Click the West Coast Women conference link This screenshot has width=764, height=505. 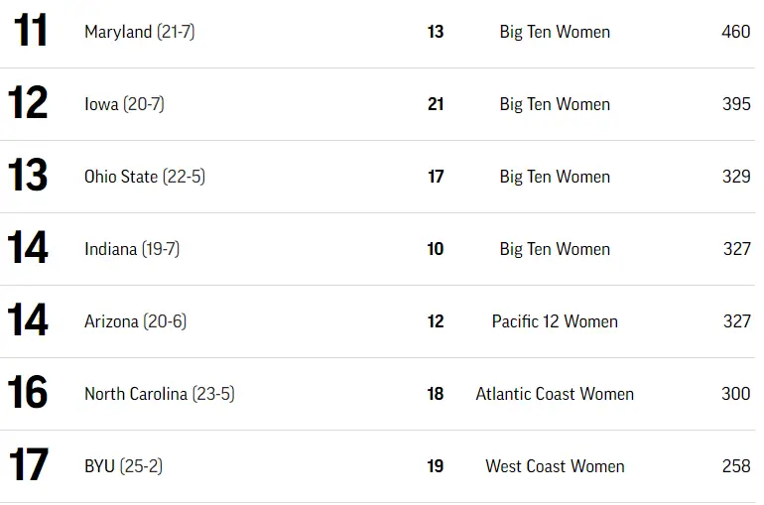555,466
